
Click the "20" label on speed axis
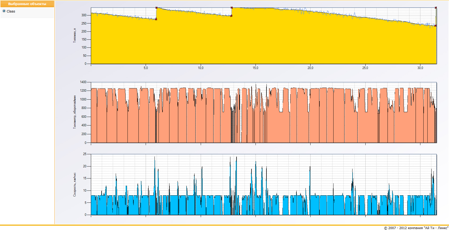point(85,166)
